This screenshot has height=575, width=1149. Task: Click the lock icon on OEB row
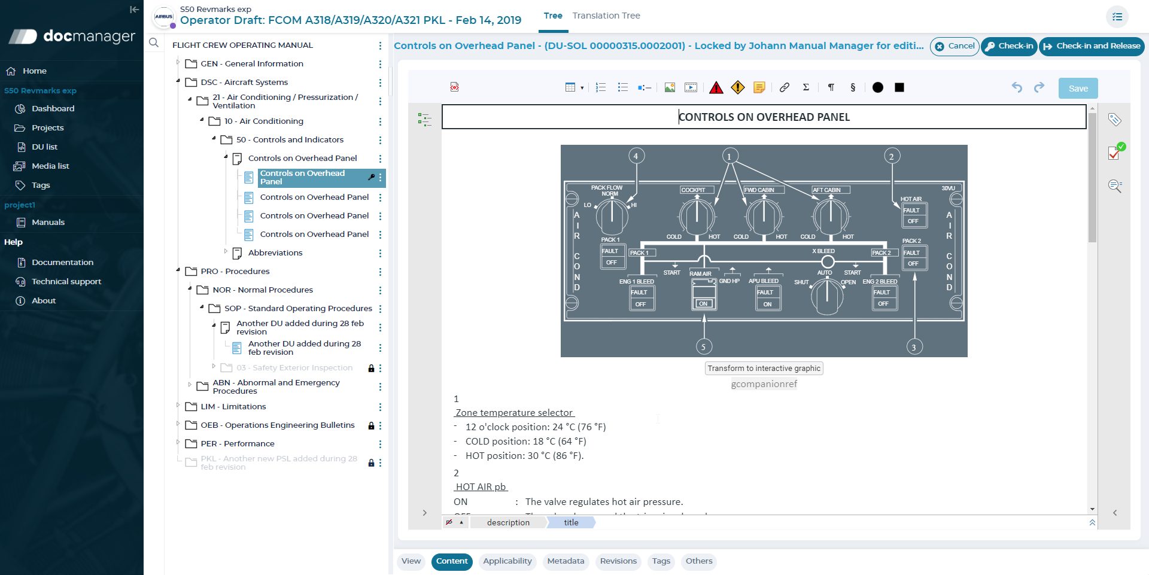[x=371, y=425]
